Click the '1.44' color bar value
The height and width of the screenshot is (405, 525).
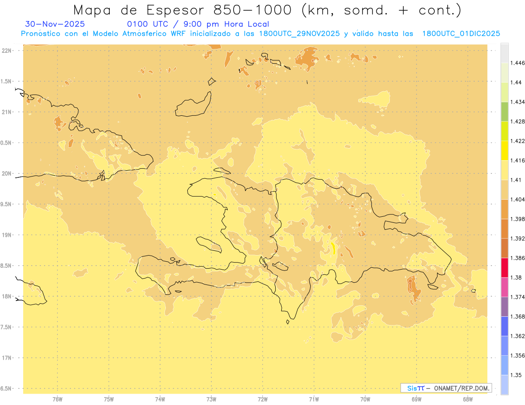pyautogui.click(x=516, y=83)
